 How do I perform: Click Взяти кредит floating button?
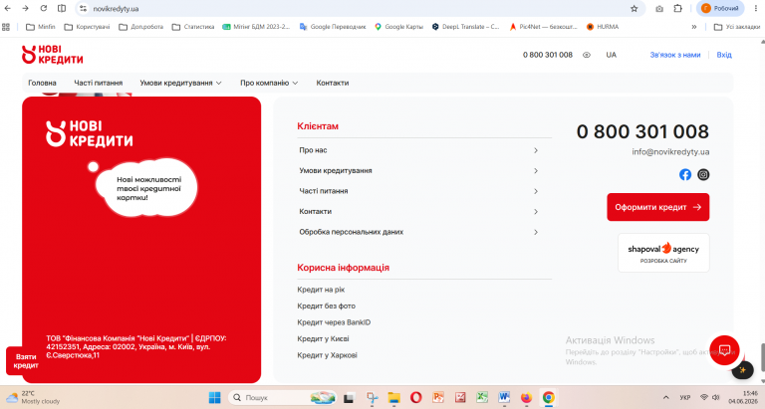click(x=25, y=361)
